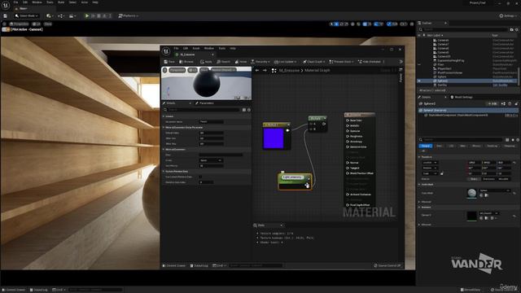
Task: Toggle Hide Unrelated in material toolbar
Action: point(369,62)
